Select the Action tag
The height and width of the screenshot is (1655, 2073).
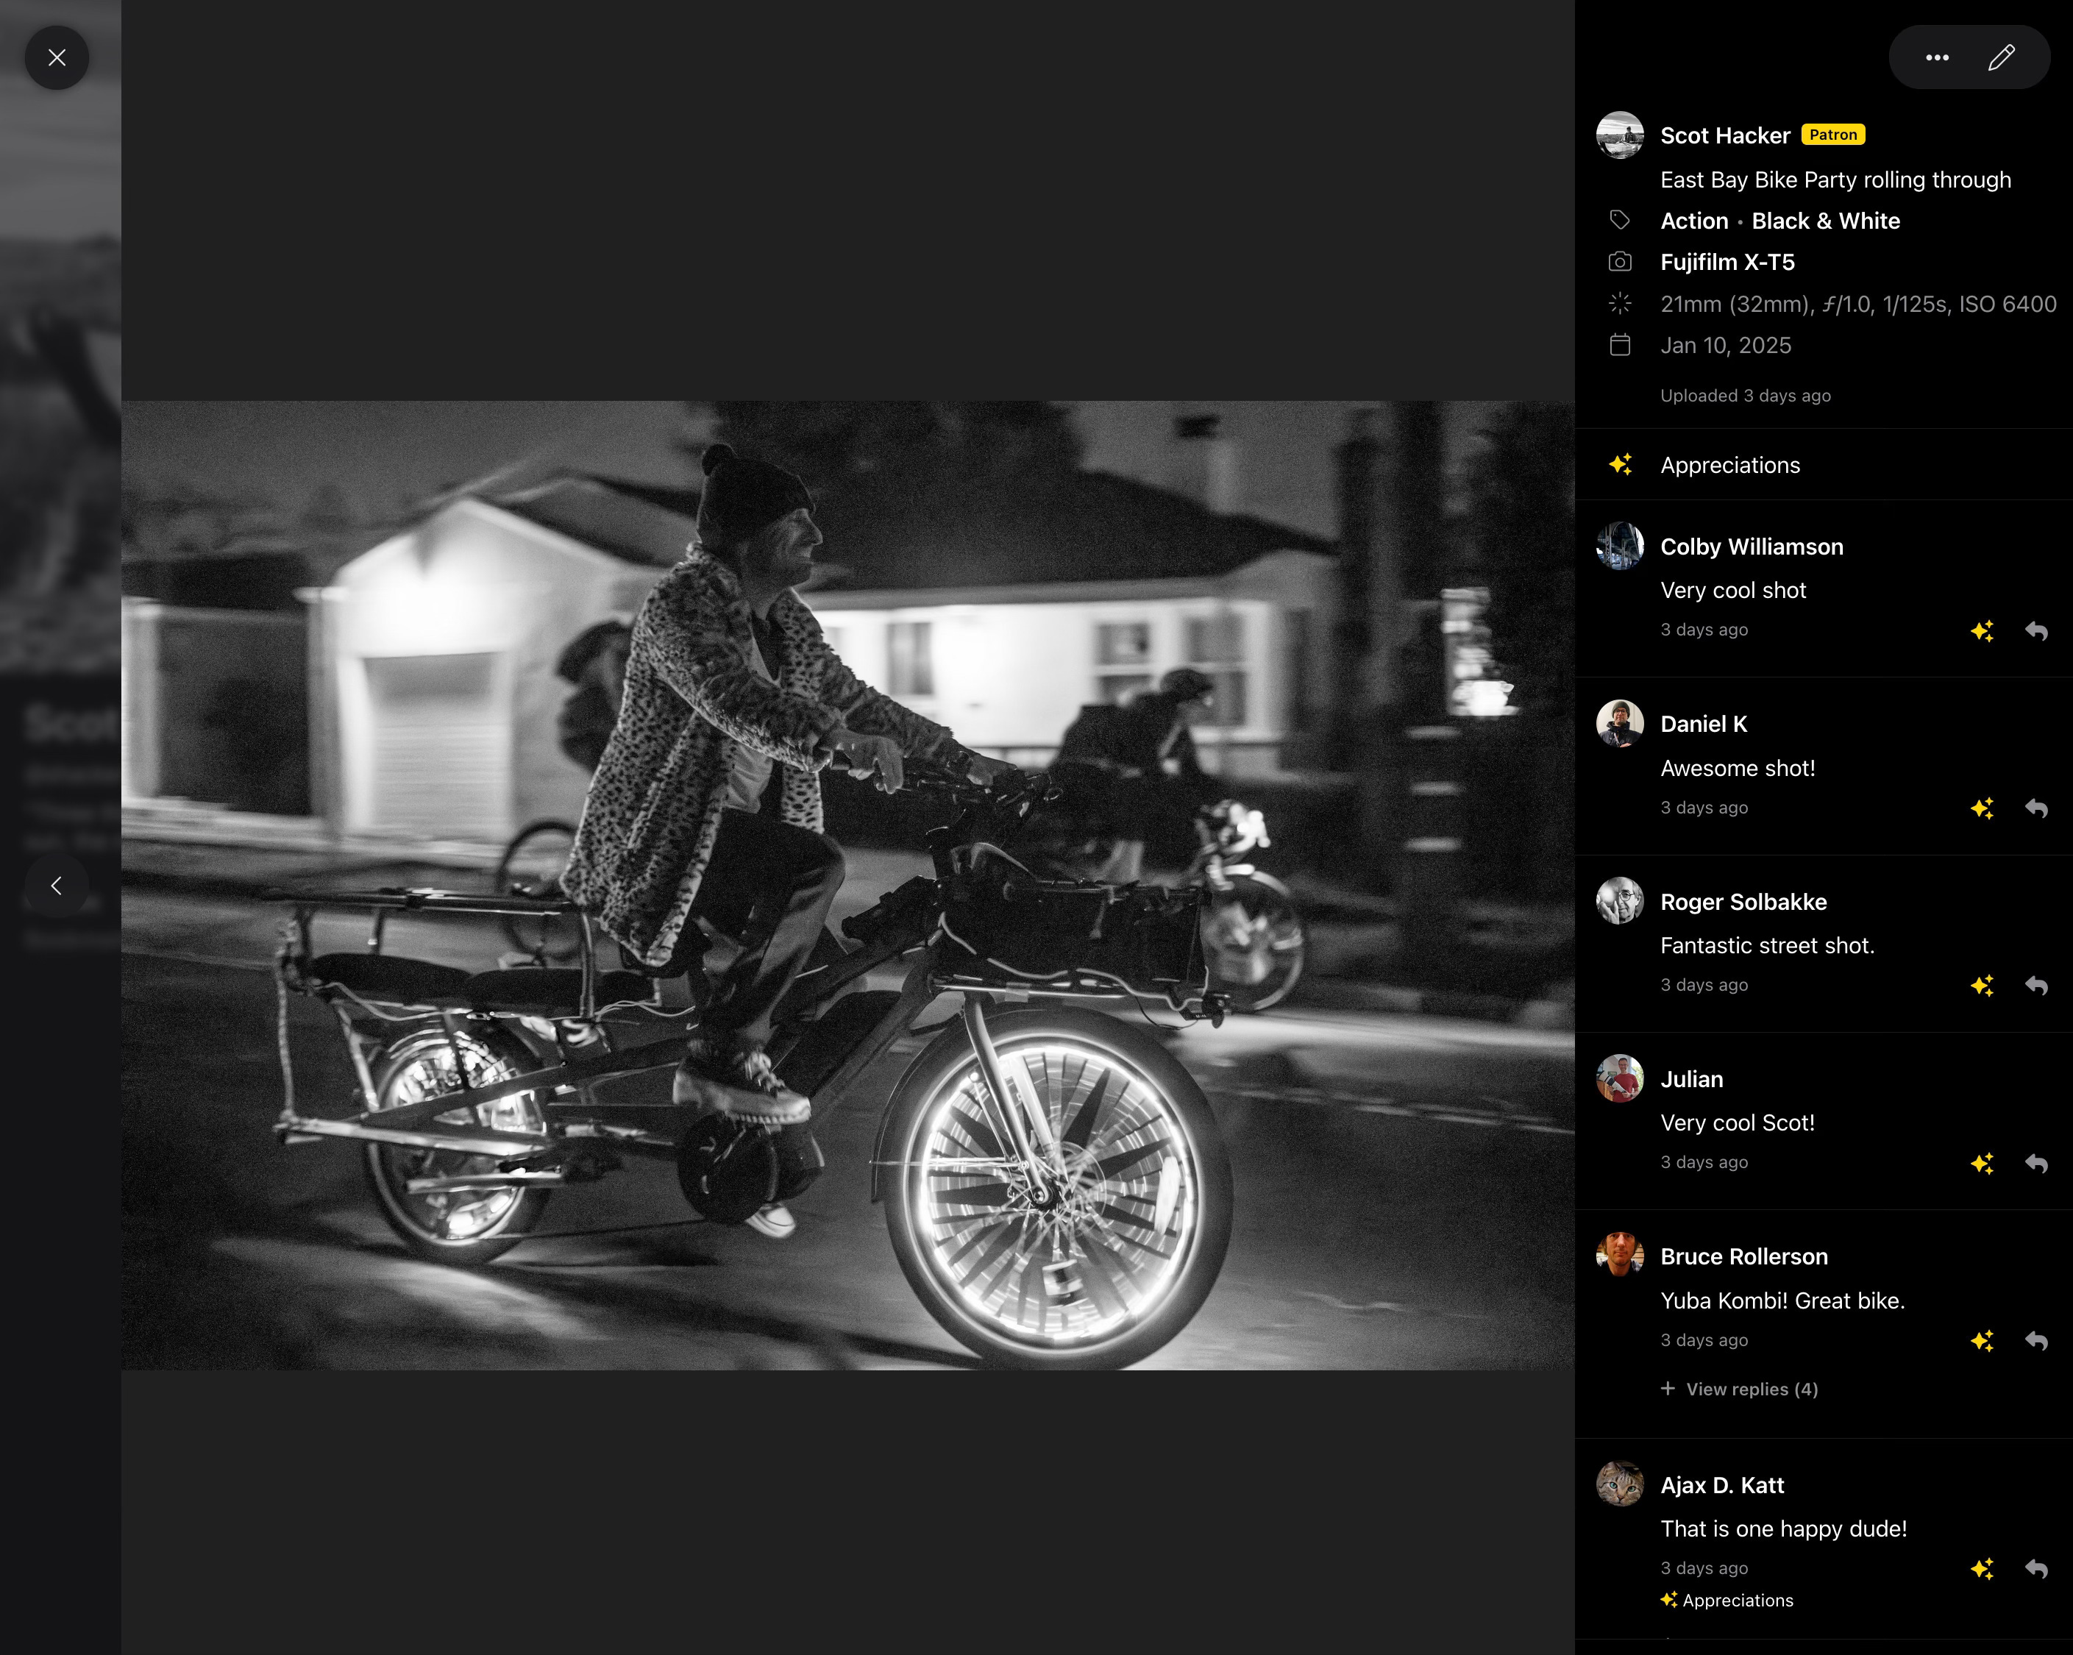click(x=1693, y=221)
